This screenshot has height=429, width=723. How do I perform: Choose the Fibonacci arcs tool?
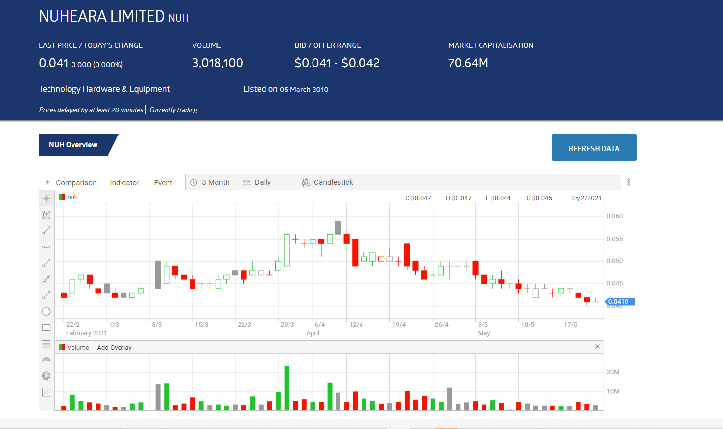pos(46,360)
